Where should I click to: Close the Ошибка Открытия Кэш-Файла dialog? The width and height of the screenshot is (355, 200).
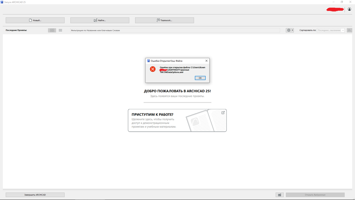(206, 61)
